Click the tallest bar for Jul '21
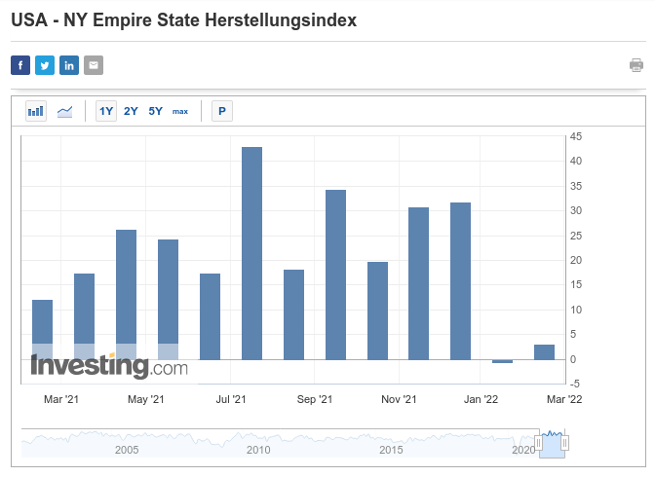Viewport: 655px width, 477px height. coord(251,253)
